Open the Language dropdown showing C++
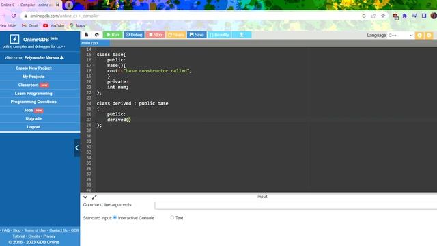The height and width of the screenshot is (246, 437). click(400, 36)
